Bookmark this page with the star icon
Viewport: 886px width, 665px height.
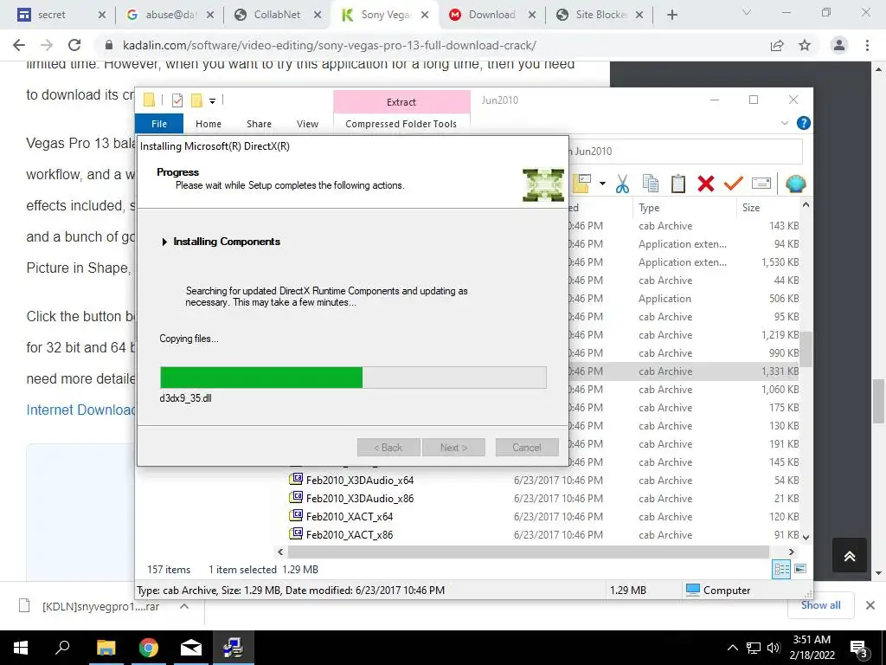tap(805, 45)
